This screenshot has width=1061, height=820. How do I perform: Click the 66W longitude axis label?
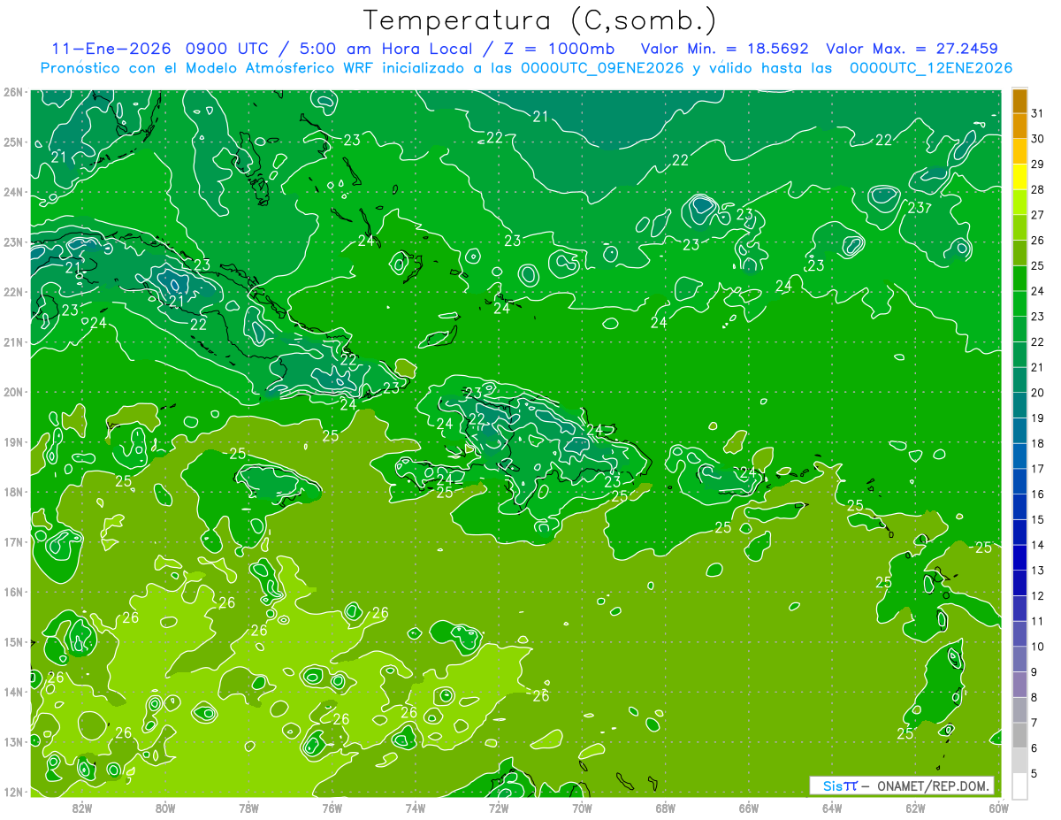(x=749, y=809)
